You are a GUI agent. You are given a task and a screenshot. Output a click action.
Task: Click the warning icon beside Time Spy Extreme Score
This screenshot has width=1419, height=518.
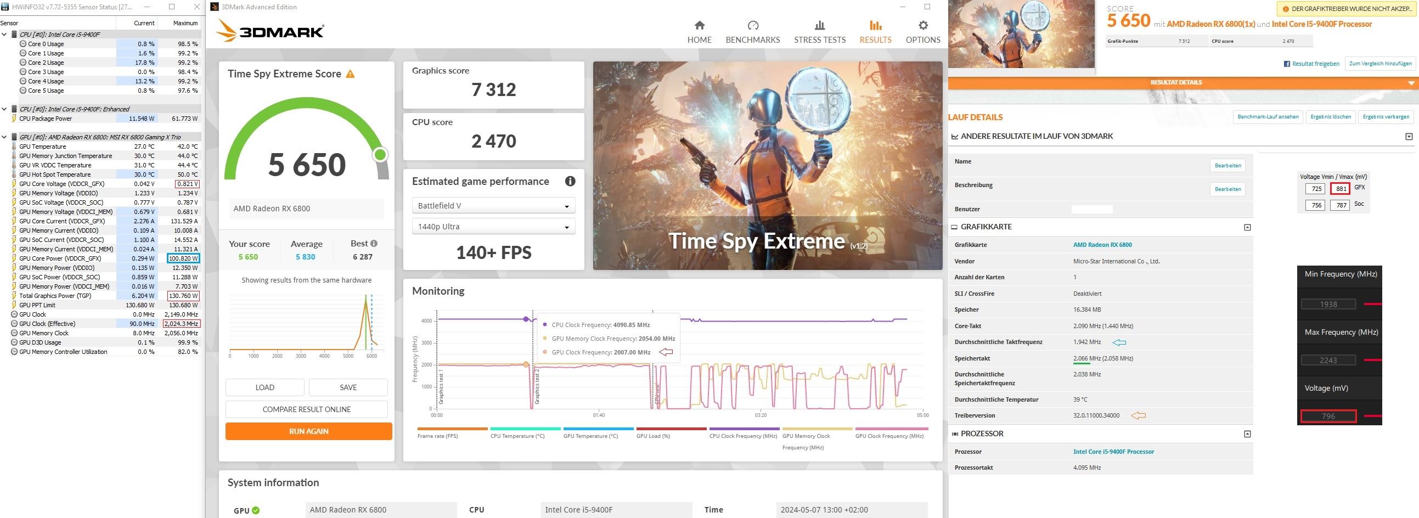click(x=350, y=74)
